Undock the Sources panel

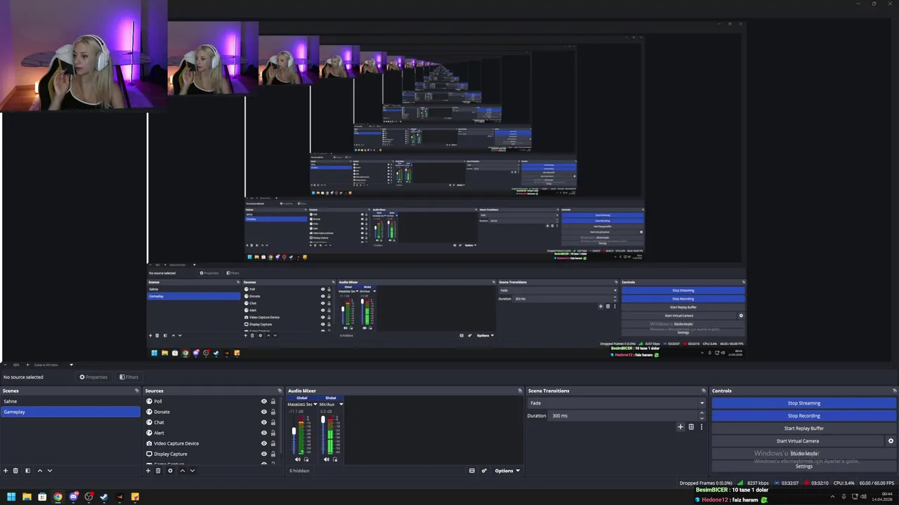280,391
